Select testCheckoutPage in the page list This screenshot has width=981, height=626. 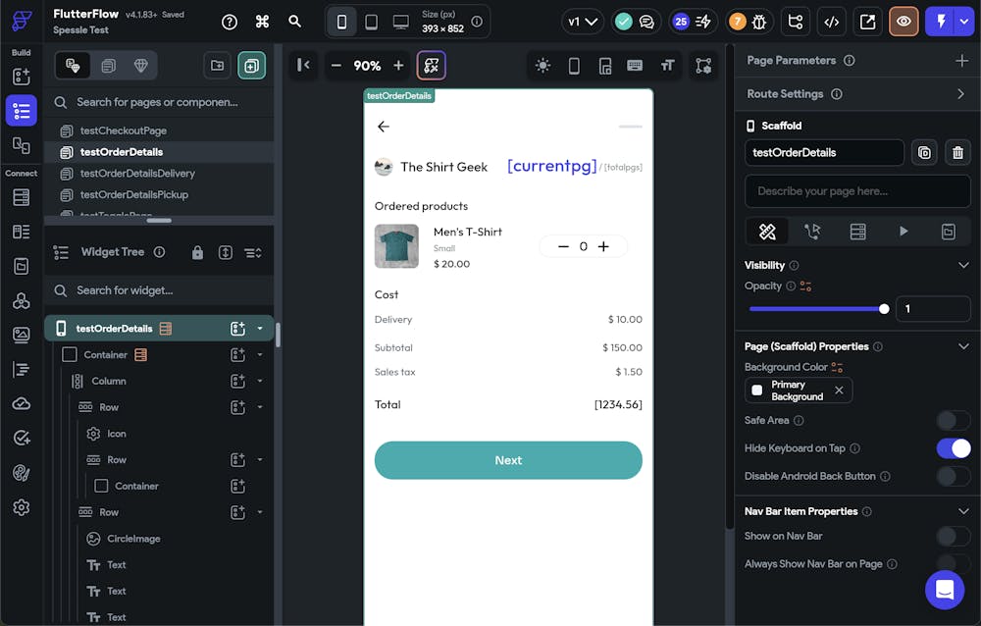coord(123,130)
